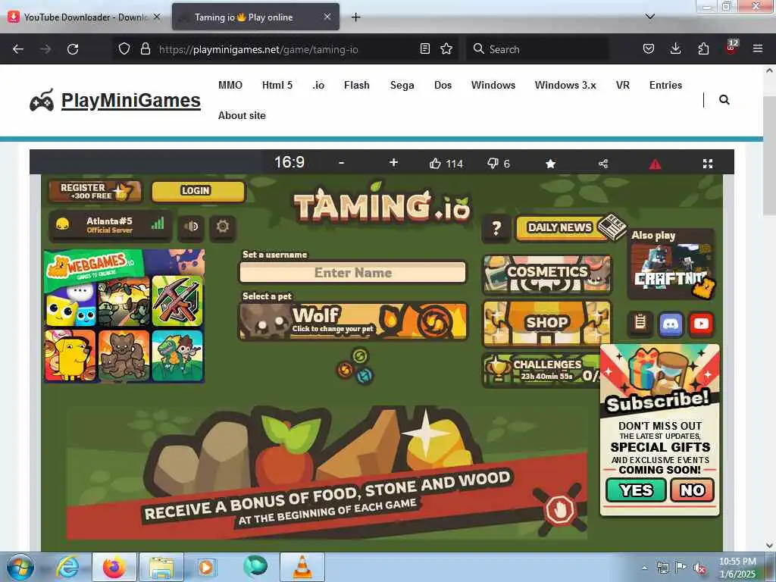Select the 16:9 aspect ratio option

pyautogui.click(x=289, y=162)
